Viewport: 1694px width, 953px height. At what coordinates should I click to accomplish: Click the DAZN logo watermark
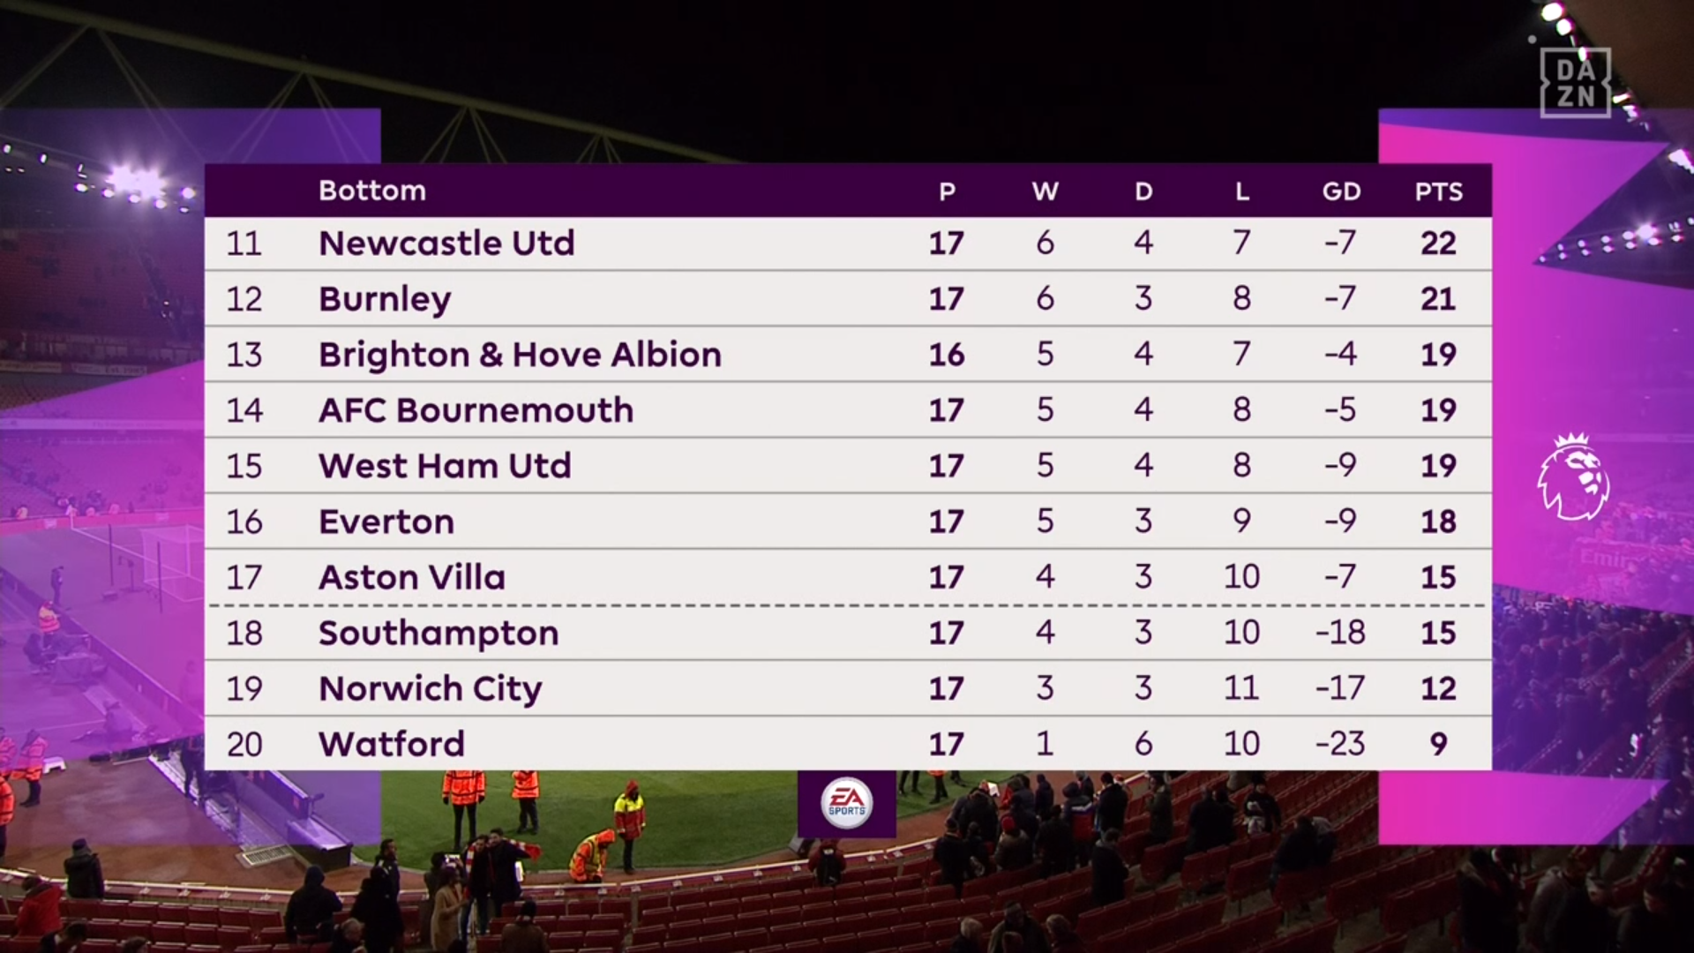(x=1575, y=82)
